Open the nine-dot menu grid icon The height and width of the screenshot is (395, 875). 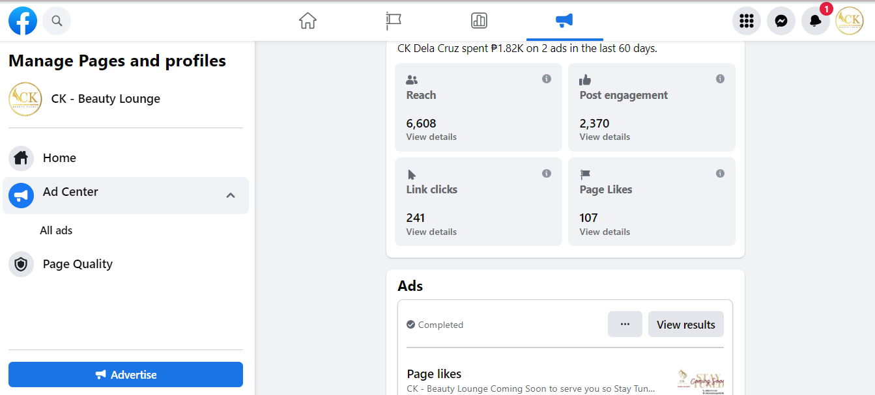tap(747, 21)
